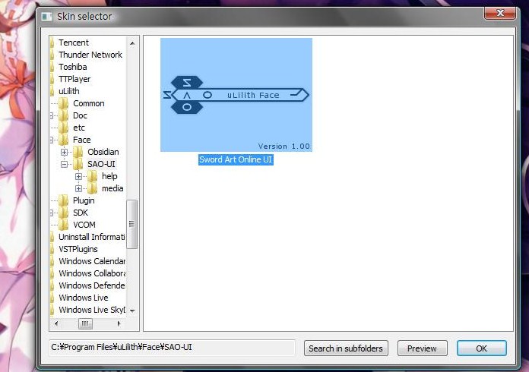
Task: Click the Skin selector title icon
Action: pos(46,17)
